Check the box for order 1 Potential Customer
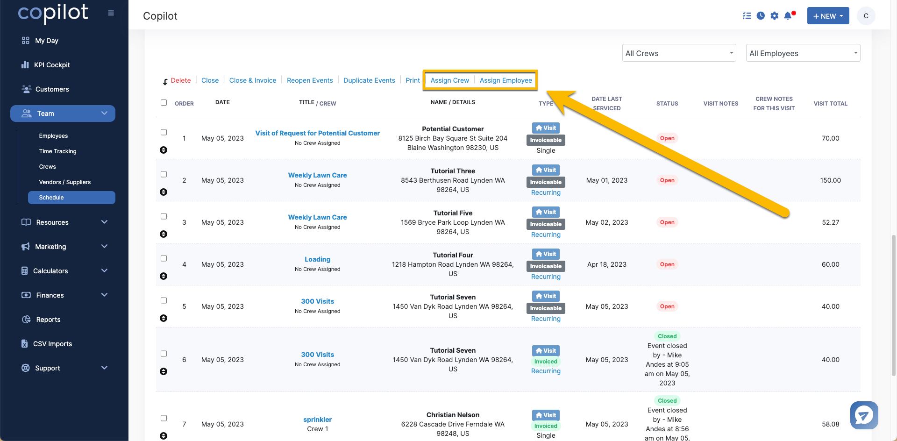Viewport: 897px width, 441px height. 164,132
